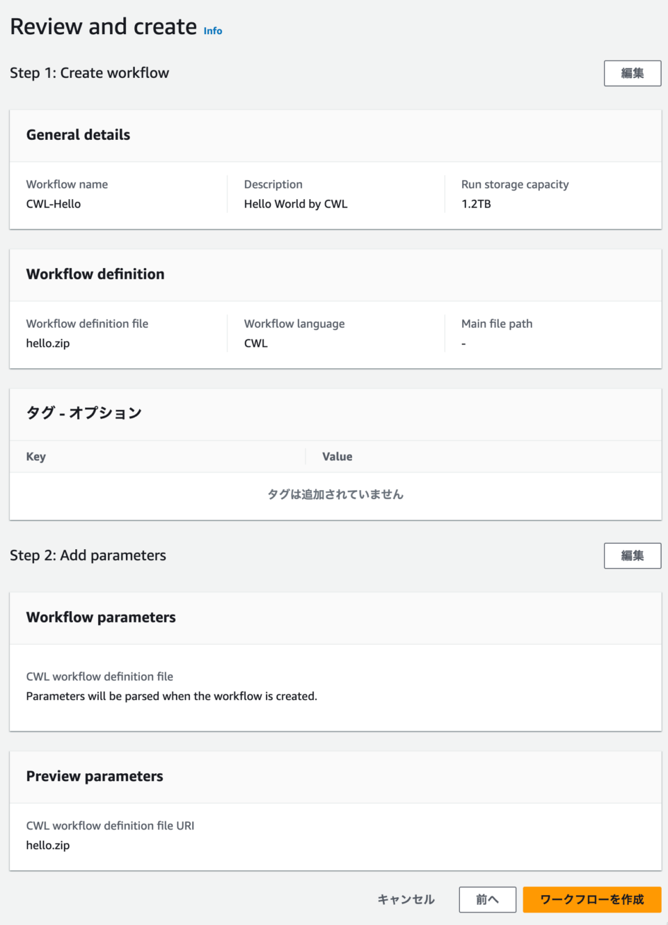Click the Workflow parameters panel title

[x=101, y=617]
